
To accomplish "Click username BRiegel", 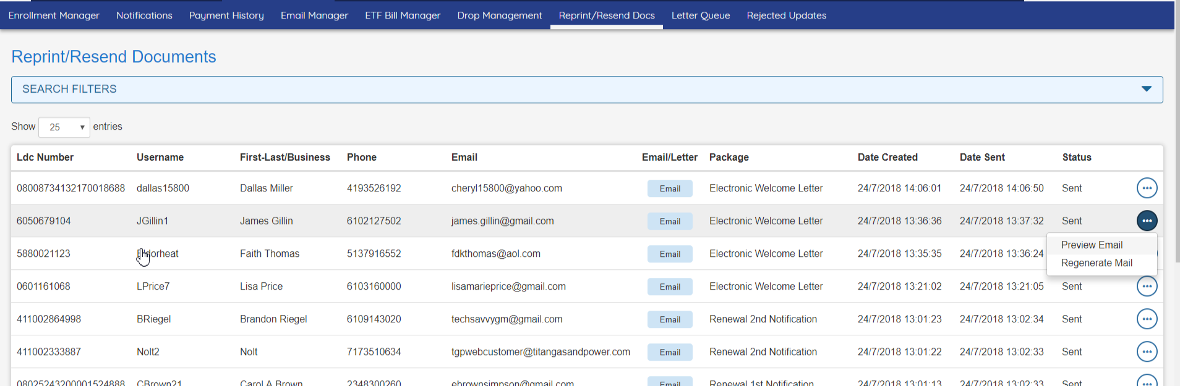I will (x=153, y=319).
